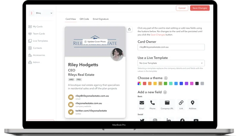The height and width of the screenshot is (136, 238).
Task: Expand the Blinq workspace dropdown
Action: [41, 13]
